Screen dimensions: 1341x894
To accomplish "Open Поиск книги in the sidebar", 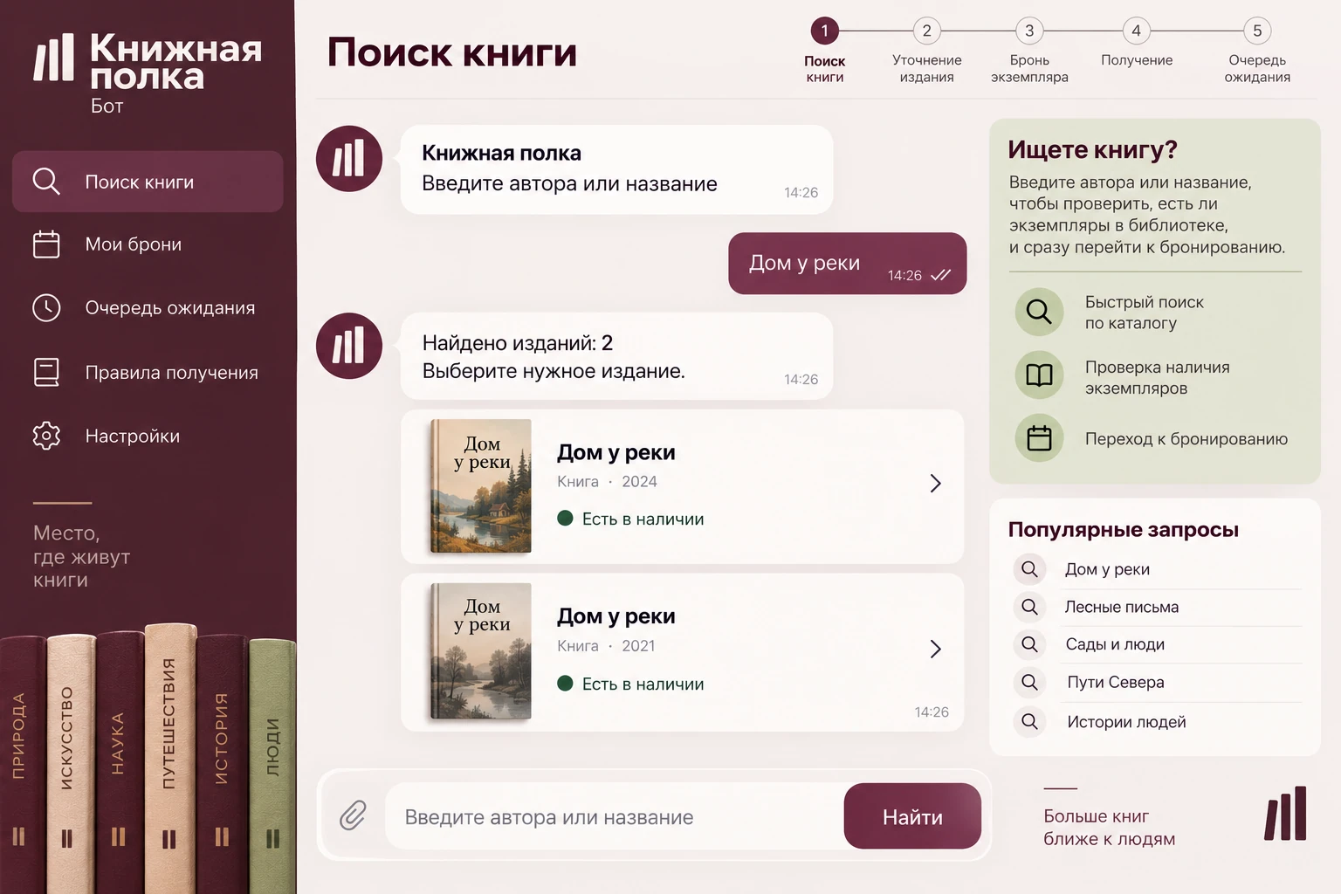I will (x=148, y=182).
